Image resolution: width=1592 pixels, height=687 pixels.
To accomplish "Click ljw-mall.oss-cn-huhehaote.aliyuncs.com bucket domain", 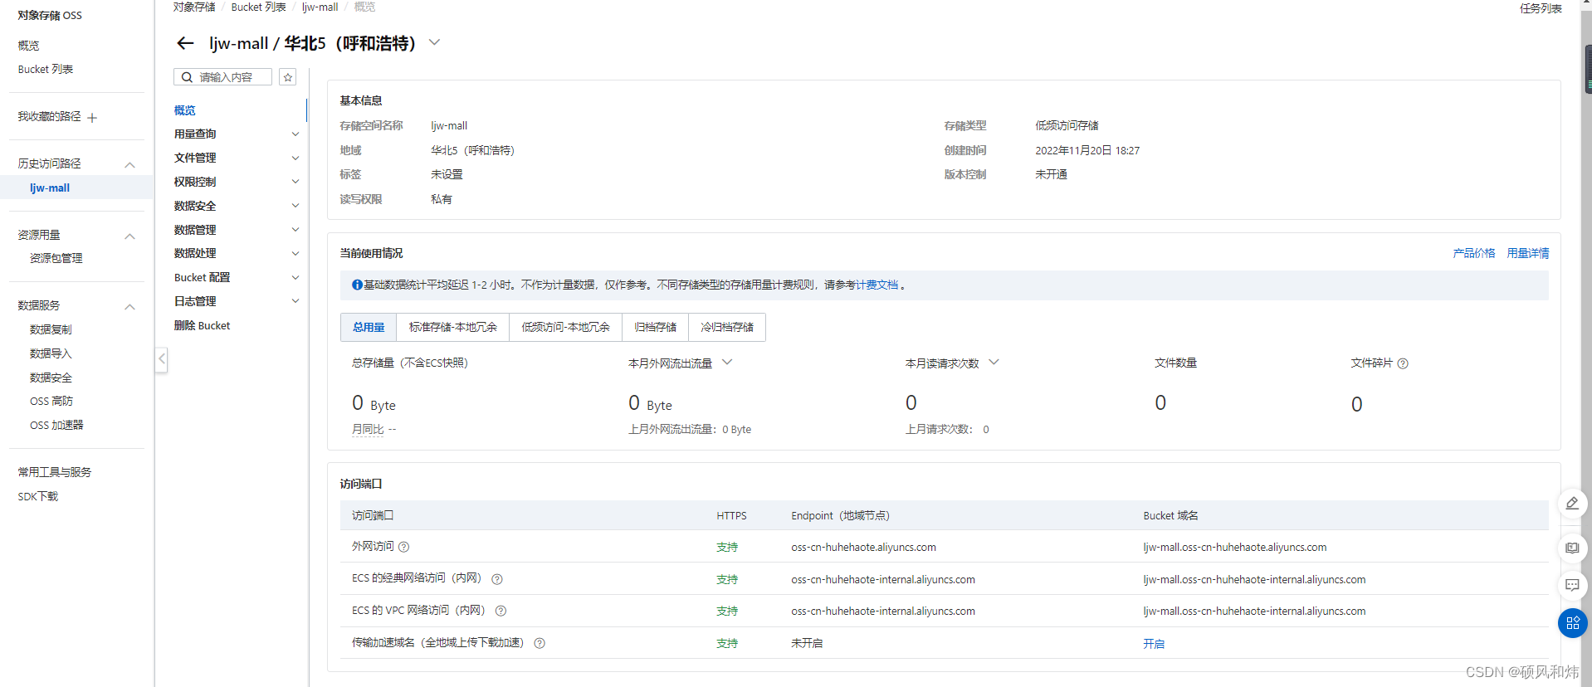I will pyautogui.click(x=1234, y=548).
